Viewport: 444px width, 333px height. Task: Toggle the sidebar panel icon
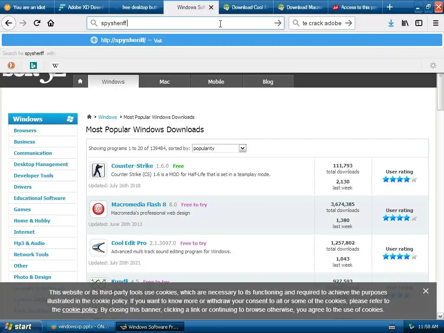(x=419, y=23)
